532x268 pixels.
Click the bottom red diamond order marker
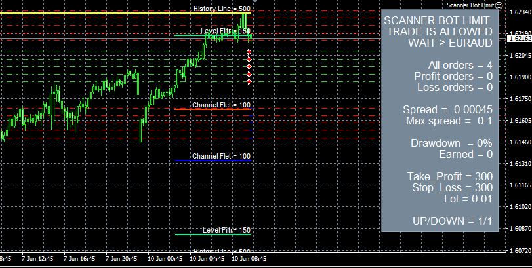point(249,82)
